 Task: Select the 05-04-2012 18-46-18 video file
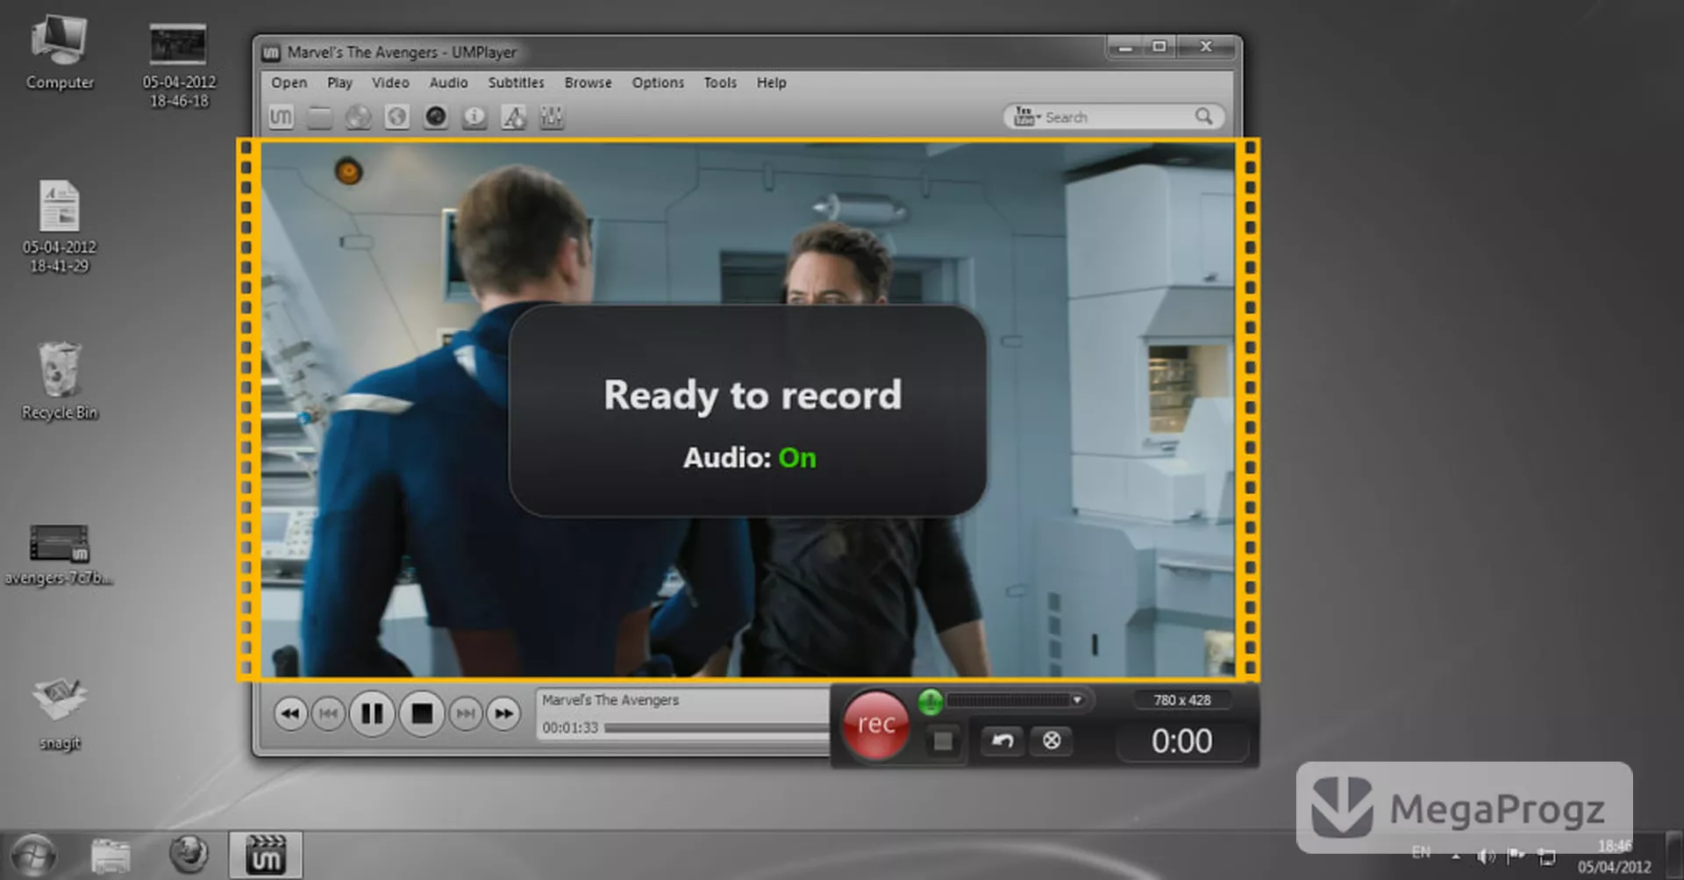(x=179, y=66)
